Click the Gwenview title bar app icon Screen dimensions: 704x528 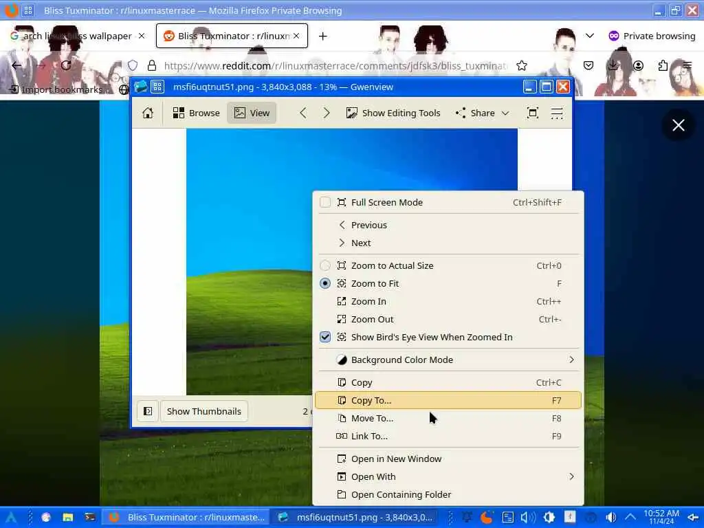(140, 87)
